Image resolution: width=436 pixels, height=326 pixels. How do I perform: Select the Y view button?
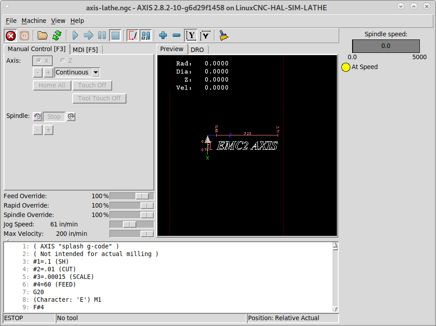tap(191, 35)
